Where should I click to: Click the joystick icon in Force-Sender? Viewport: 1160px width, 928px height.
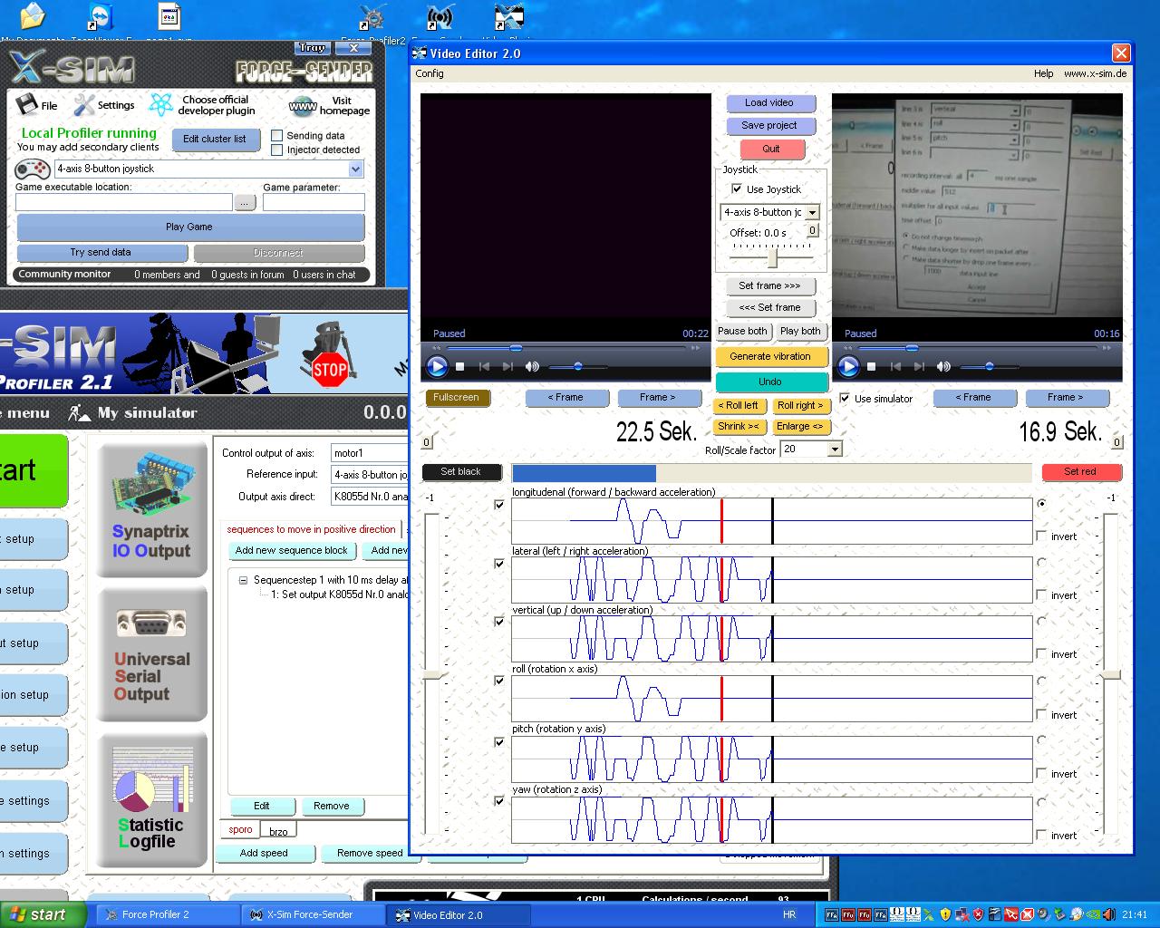(x=33, y=169)
